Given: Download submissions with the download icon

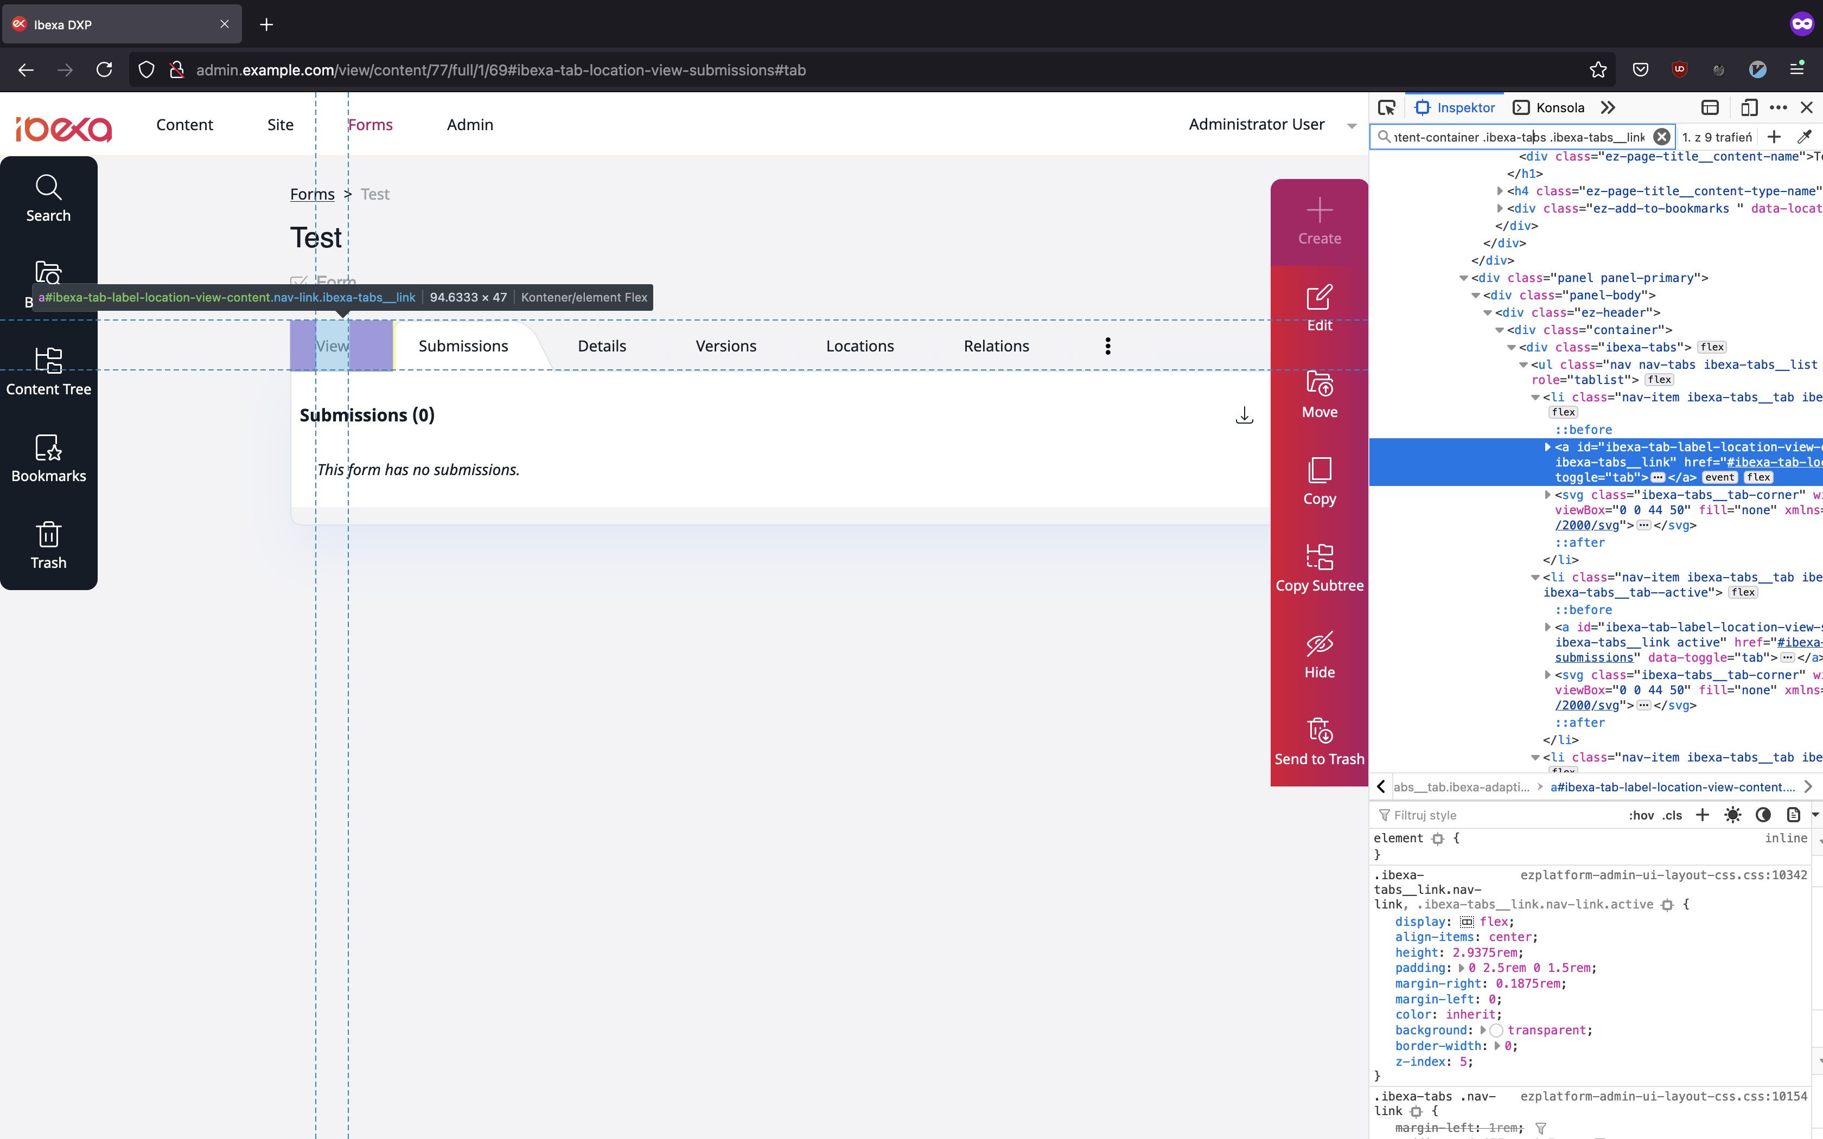Looking at the screenshot, I should pyautogui.click(x=1245, y=415).
